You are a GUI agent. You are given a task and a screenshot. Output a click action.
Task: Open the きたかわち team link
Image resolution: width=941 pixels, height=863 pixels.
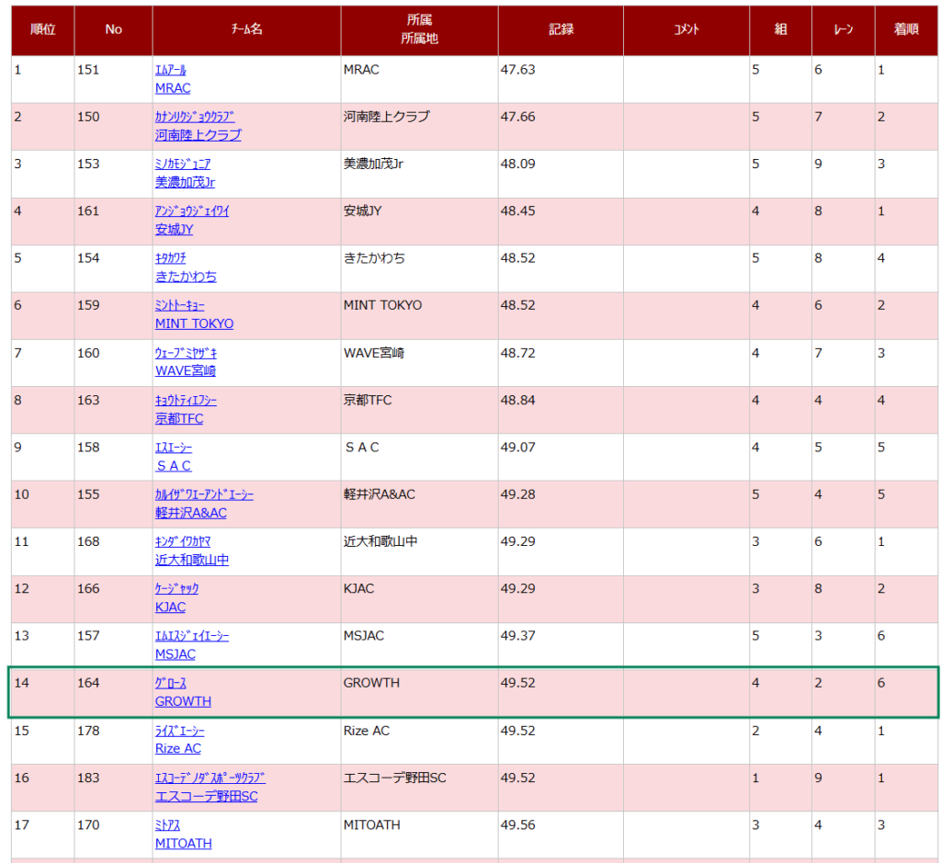(186, 277)
